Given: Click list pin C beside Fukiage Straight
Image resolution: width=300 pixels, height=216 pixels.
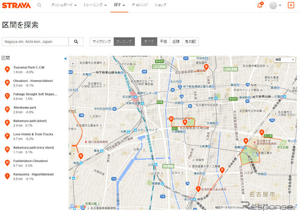Looking at the screenshot, I should pyautogui.click(x=7, y=96).
